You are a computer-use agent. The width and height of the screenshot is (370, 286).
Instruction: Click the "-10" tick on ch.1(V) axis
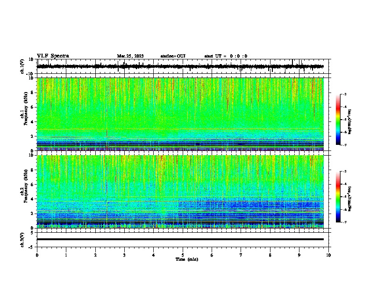(30, 74)
